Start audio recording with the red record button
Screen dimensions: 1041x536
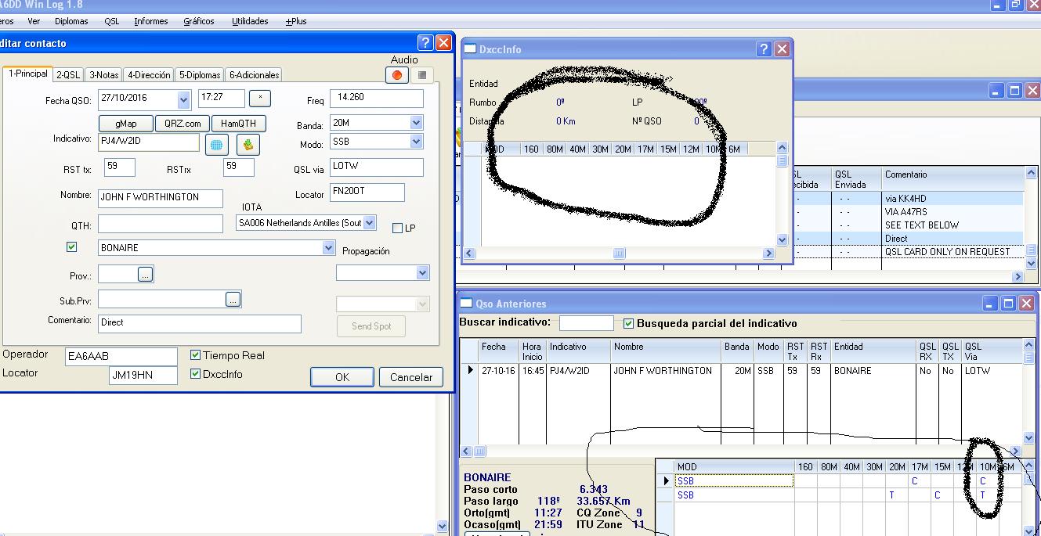(397, 75)
